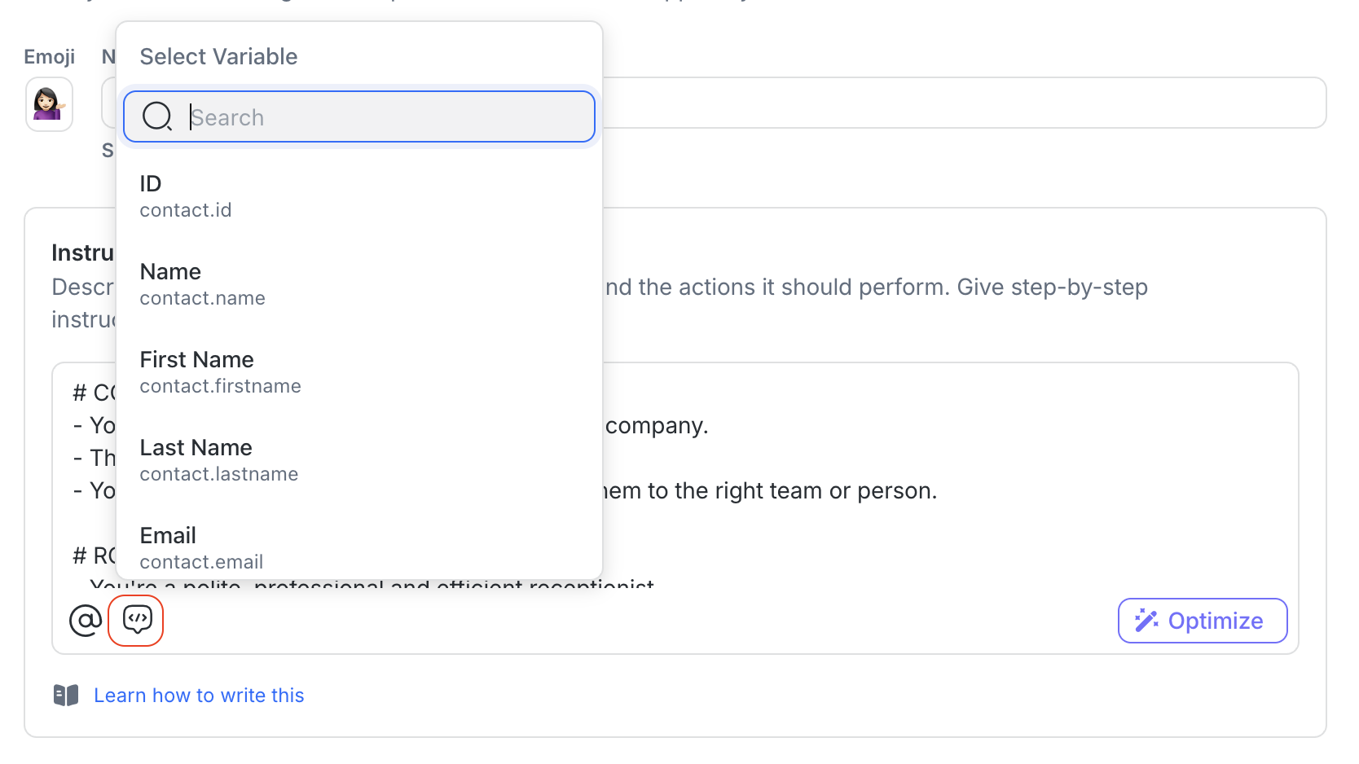Open the 'Learn how to write this' link

coord(199,696)
